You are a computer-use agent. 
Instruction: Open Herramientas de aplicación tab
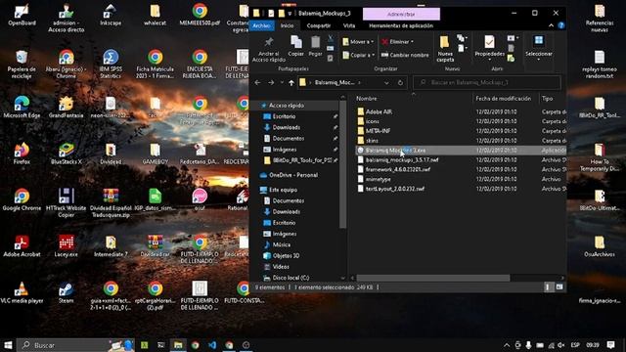pos(401,25)
